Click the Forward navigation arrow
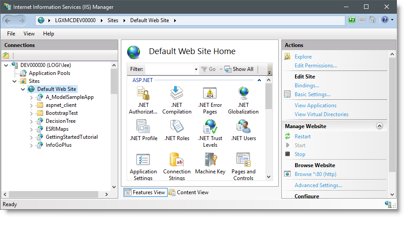This screenshot has height=227, width=404. click(x=22, y=20)
